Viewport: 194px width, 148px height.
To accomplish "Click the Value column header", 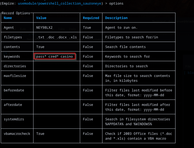I will tap(41, 18).
